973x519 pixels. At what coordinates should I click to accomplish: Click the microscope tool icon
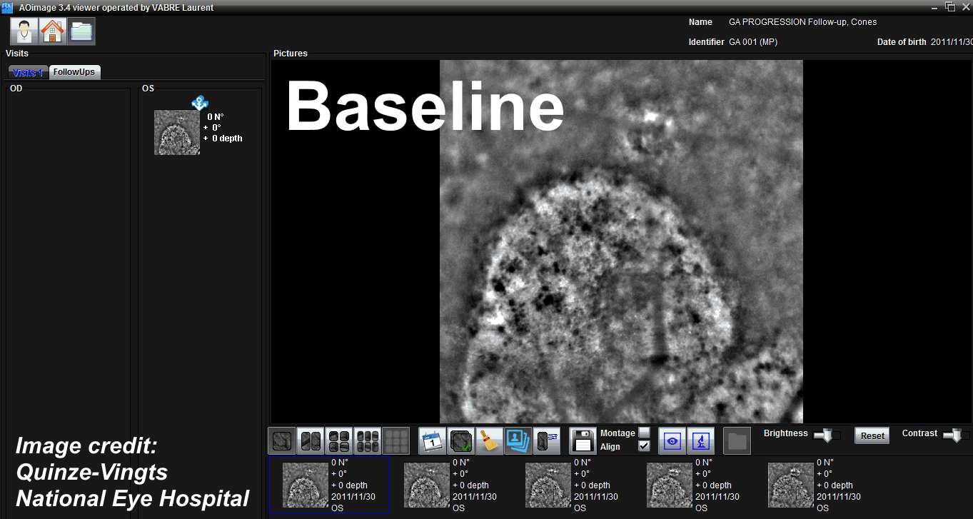coord(701,441)
